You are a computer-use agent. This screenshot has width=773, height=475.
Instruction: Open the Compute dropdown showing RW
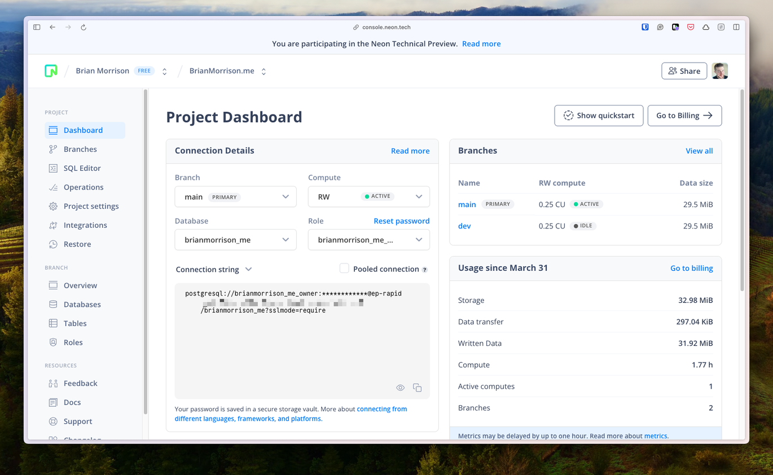369,197
